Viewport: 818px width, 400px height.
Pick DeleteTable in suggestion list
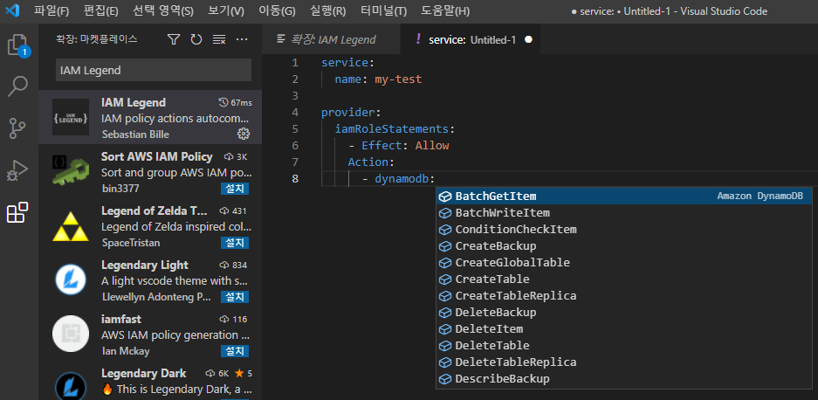[x=624, y=346]
